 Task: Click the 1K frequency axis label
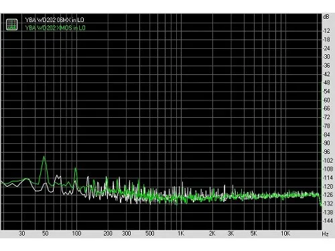181,234
